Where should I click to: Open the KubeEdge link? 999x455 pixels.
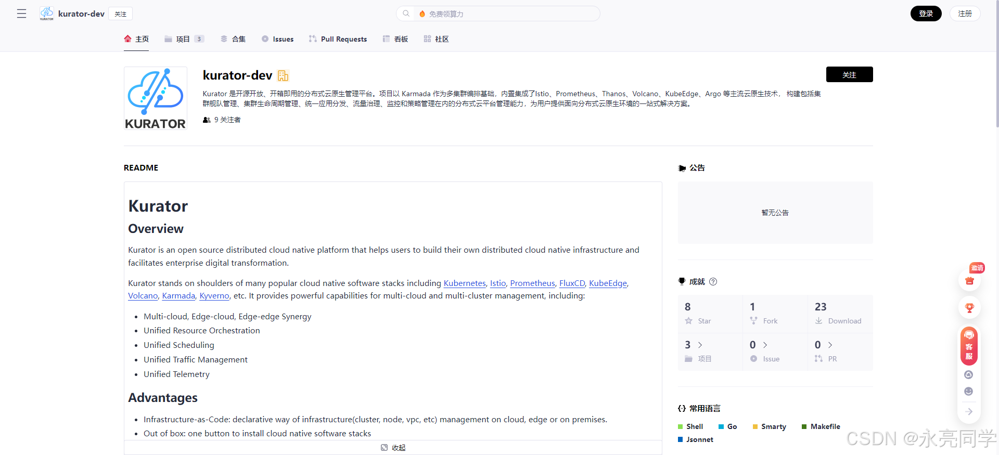[x=608, y=283]
